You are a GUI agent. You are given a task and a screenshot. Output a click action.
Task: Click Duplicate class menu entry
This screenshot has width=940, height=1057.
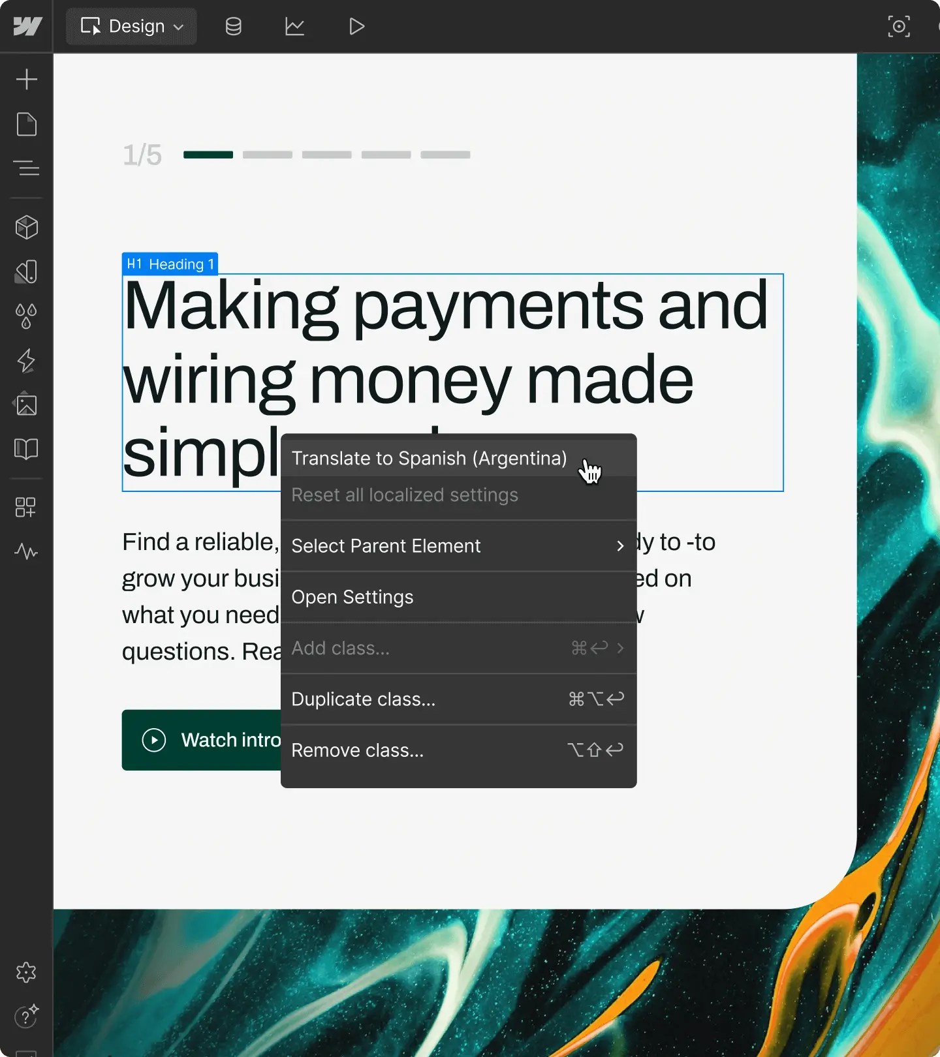[363, 699]
